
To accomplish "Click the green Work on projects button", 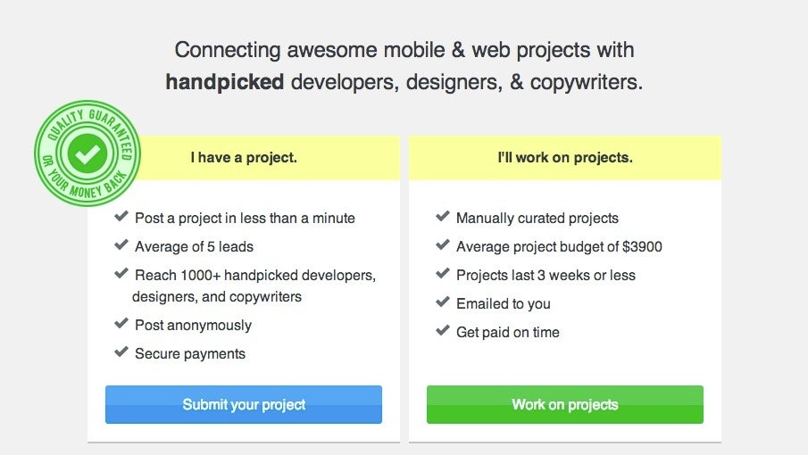I will pos(565,404).
